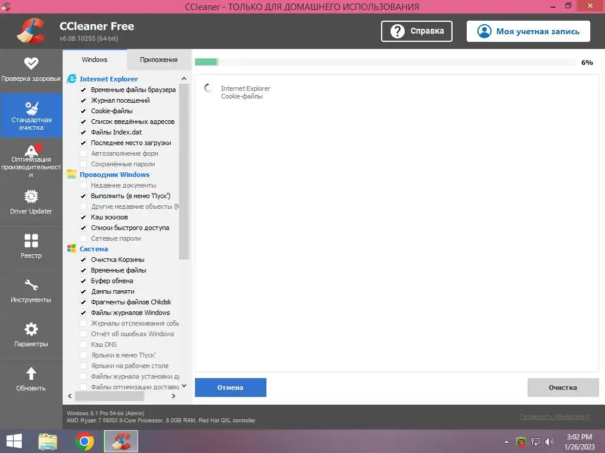Click the user avatar icon in account button

[x=484, y=31]
